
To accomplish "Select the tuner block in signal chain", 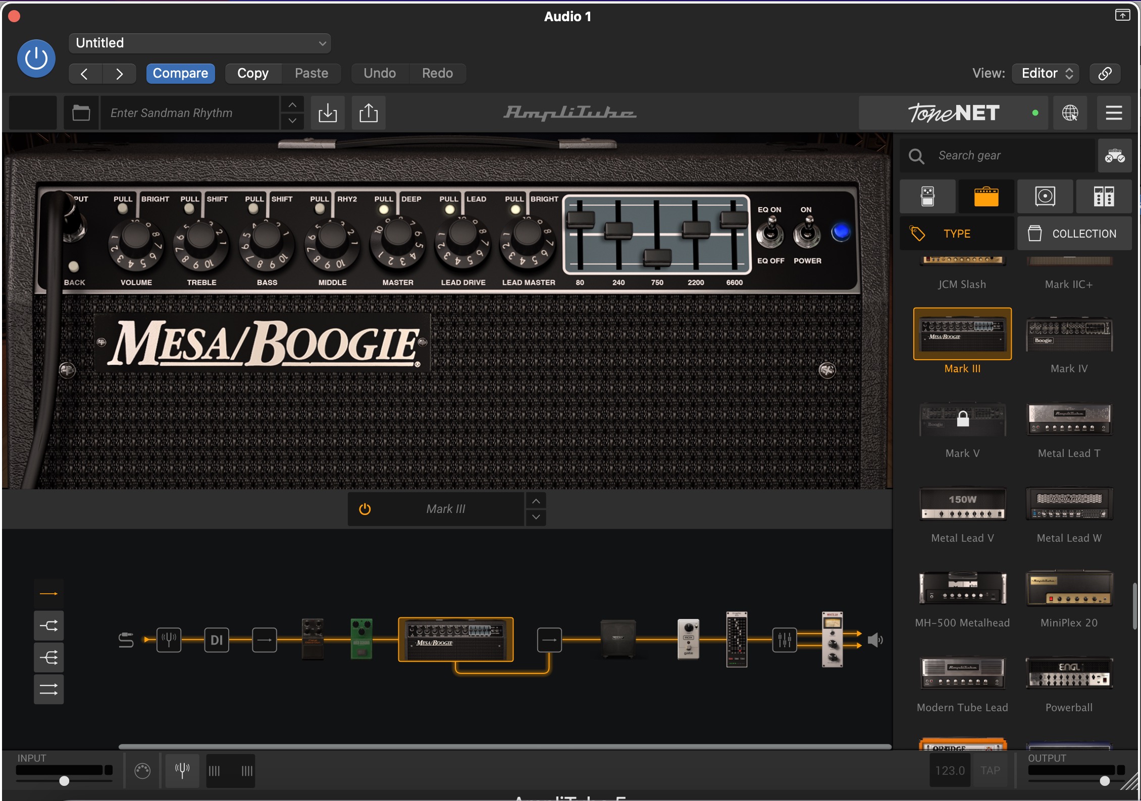I will pyautogui.click(x=169, y=640).
